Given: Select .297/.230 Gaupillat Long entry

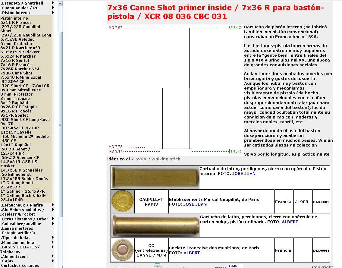Looking at the screenshot, I should [26, 35].
